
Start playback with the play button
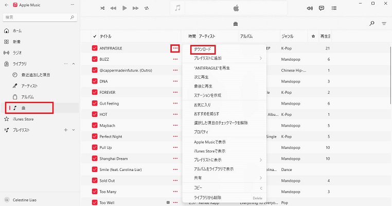pyautogui.click(x=124, y=8)
